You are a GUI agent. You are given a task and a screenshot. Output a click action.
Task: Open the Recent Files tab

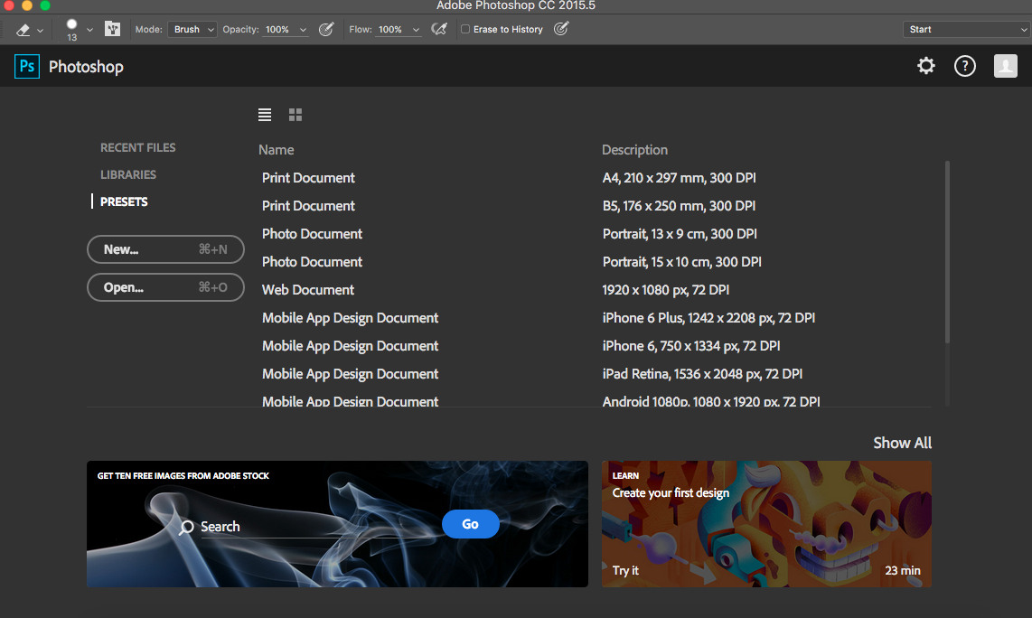tap(138, 147)
